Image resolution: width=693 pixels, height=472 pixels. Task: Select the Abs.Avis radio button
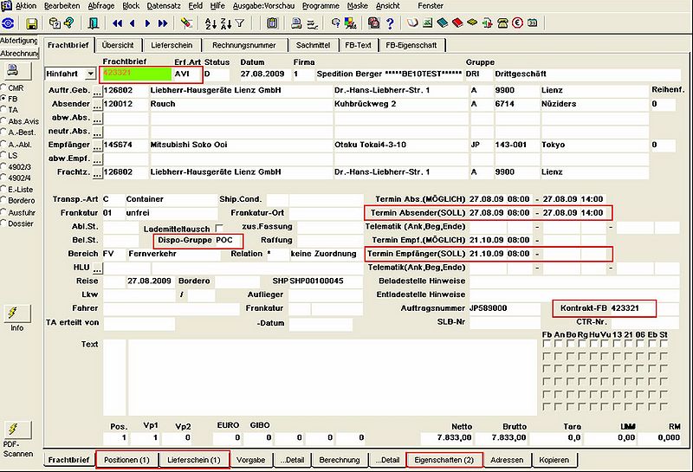(x=3, y=121)
